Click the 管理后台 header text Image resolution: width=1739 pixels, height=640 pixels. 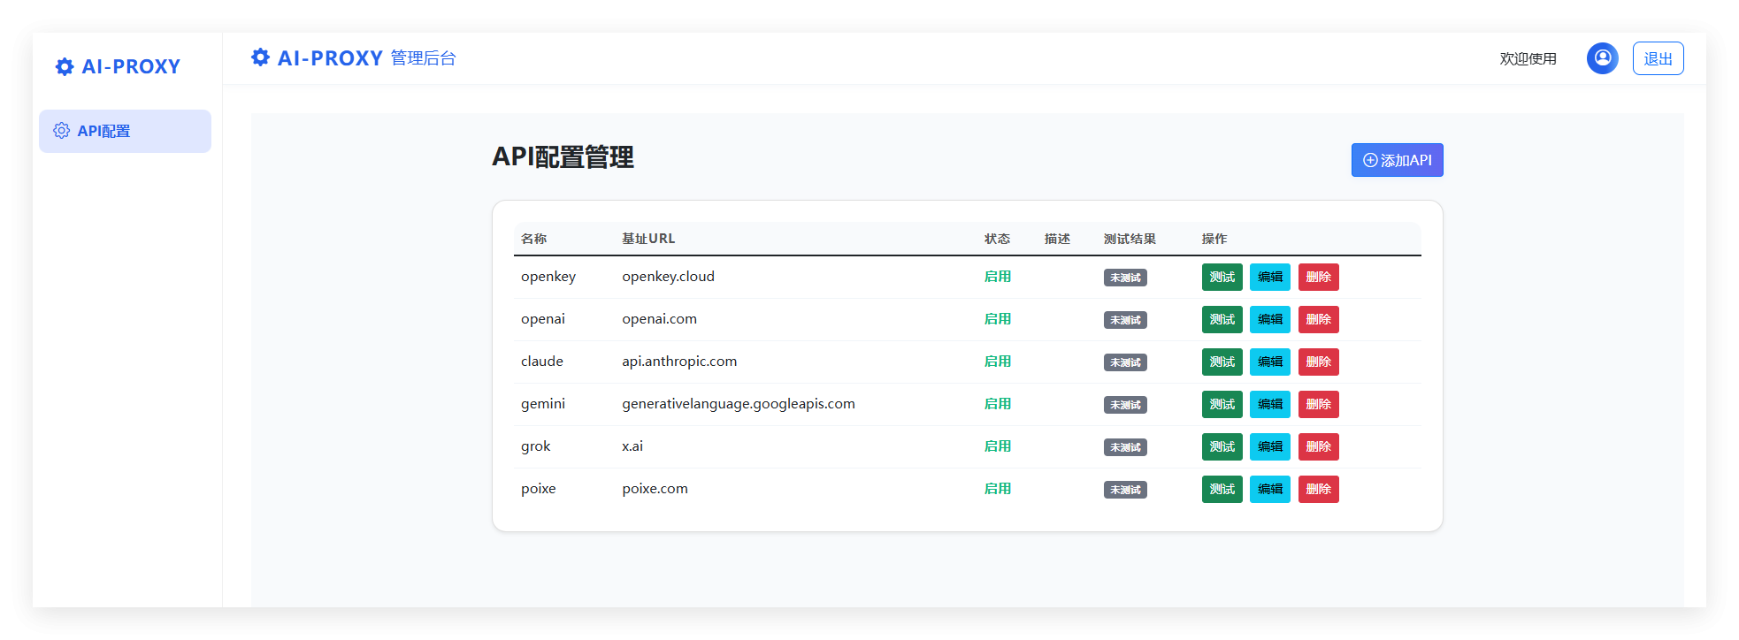click(x=424, y=58)
